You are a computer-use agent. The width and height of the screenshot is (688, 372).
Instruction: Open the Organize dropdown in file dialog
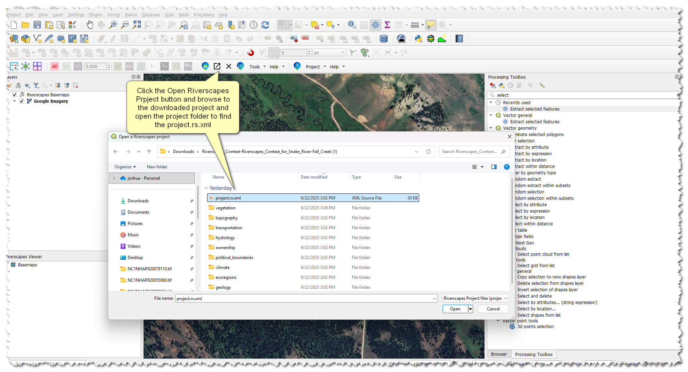pos(125,167)
